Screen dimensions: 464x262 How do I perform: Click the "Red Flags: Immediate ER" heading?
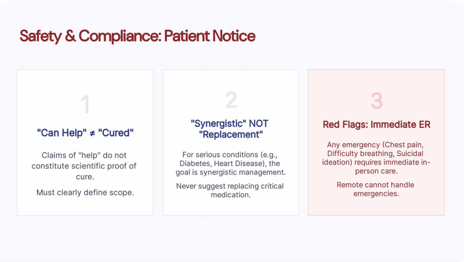[x=376, y=124]
